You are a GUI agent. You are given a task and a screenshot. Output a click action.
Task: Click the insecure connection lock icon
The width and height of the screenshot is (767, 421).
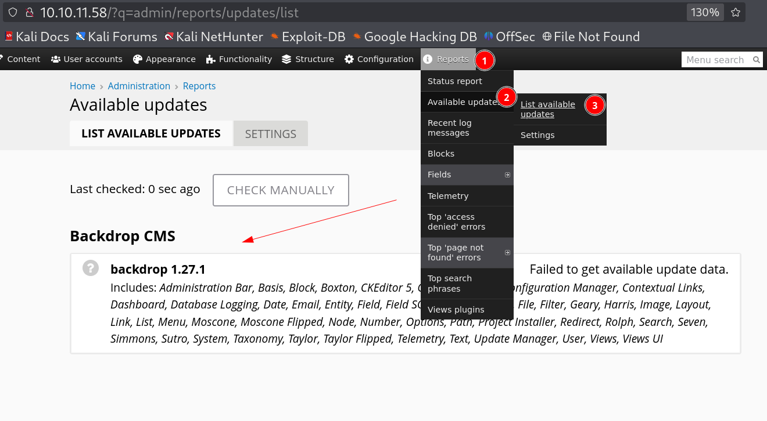[x=28, y=12]
